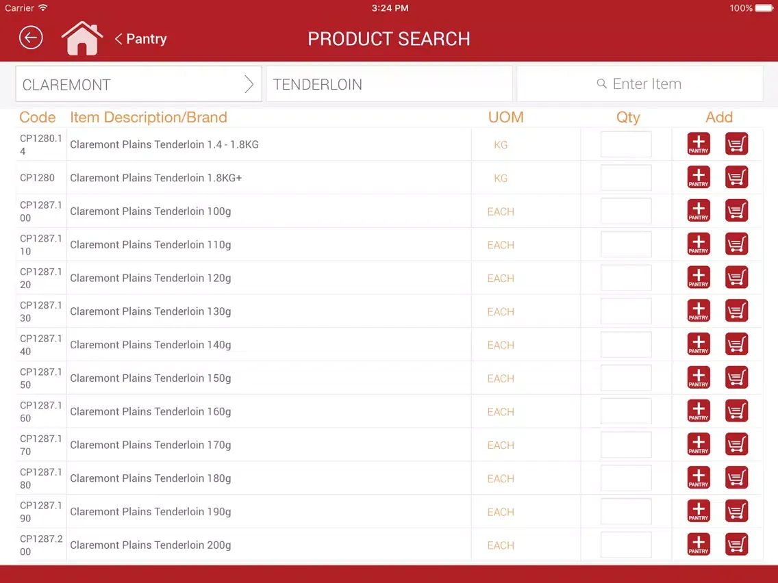The height and width of the screenshot is (583, 778).
Task: Tap the circular back arrow icon
Action: pyautogui.click(x=31, y=38)
